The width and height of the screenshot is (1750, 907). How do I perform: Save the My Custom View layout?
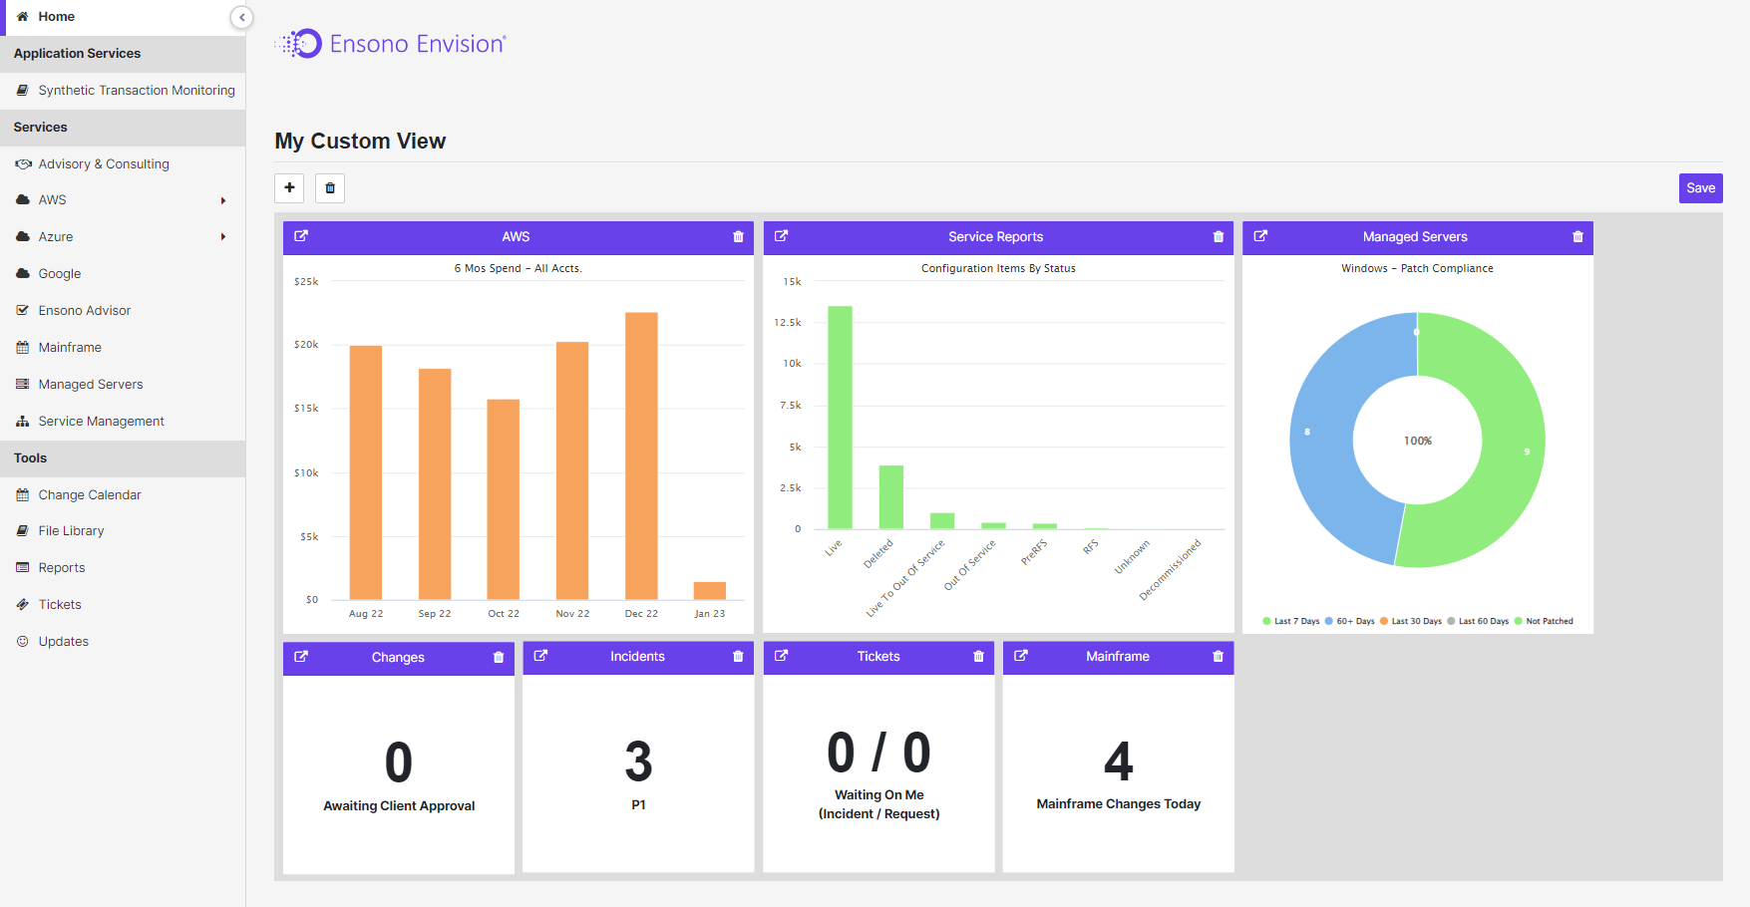click(x=1700, y=187)
